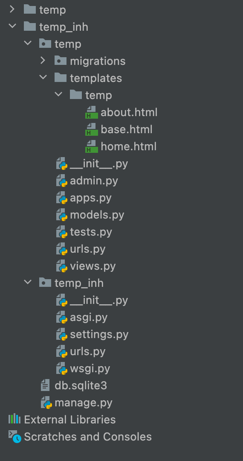Click the about.html file icon

(91, 112)
